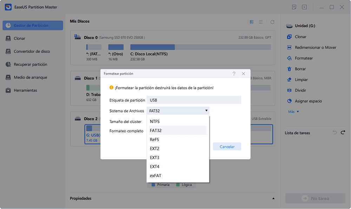Redo the task in Lista de tareas
Screen dimensions: 351x209
point(343,133)
